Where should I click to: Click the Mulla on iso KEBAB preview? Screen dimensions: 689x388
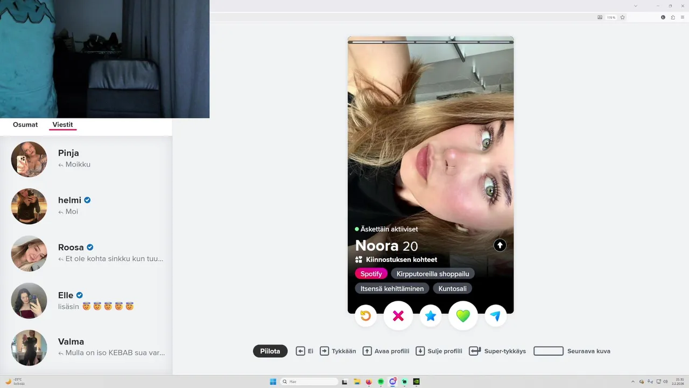pyautogui.click(x=115, y=353)
